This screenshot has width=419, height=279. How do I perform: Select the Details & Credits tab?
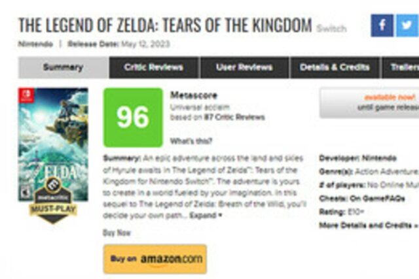pyautogui.click(x=335, y=67)
